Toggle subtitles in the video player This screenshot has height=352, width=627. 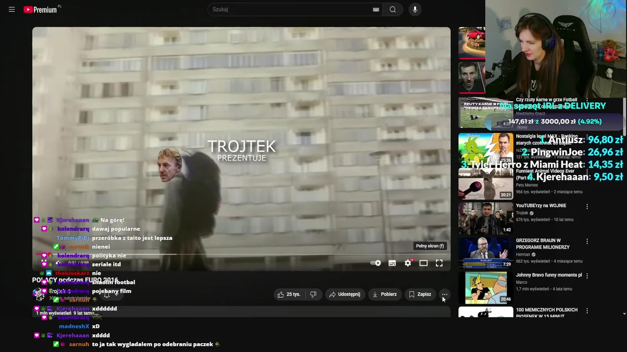point(392,263)
